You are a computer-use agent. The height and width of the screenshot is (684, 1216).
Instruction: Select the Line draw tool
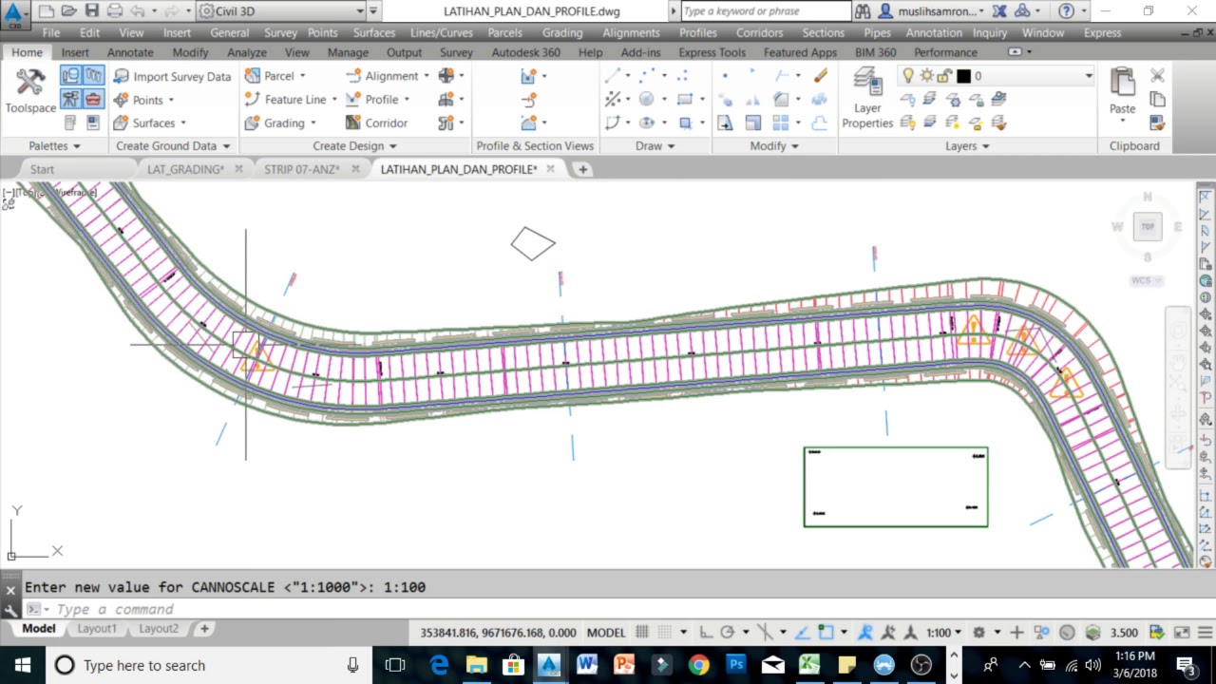[x=613, y=76]
